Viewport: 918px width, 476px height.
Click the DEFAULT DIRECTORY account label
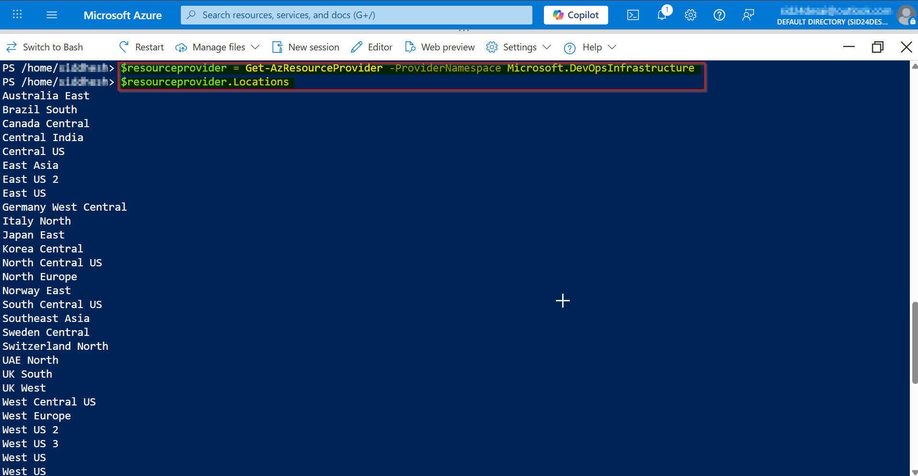pos(832,22)
